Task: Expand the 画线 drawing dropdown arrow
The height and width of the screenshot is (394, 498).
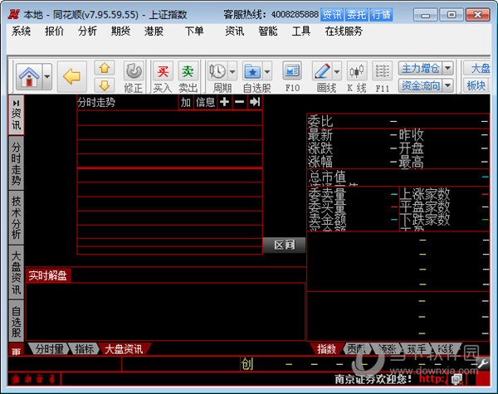Action: (337, 71)
